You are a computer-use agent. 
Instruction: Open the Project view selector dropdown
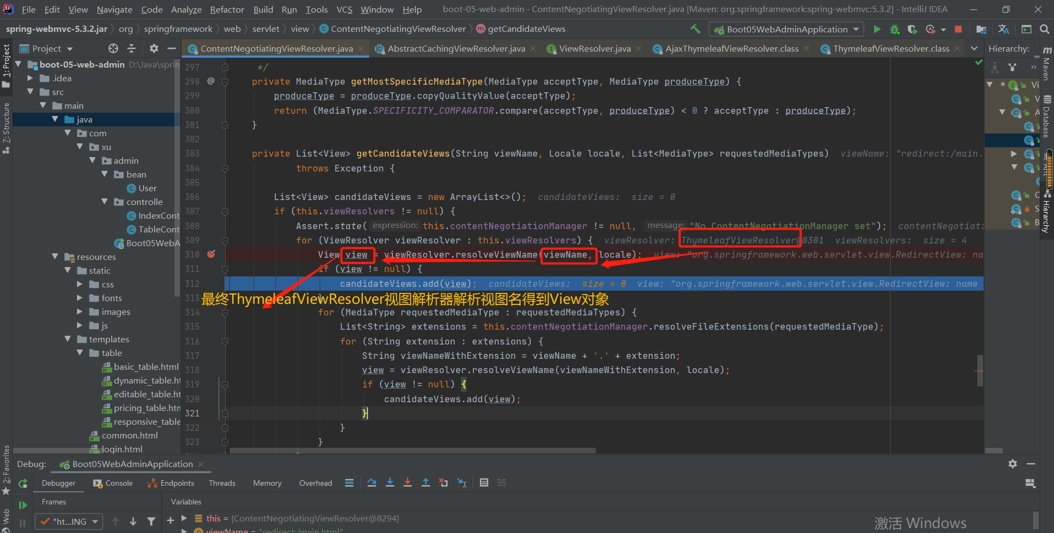[x=70, y=49]
